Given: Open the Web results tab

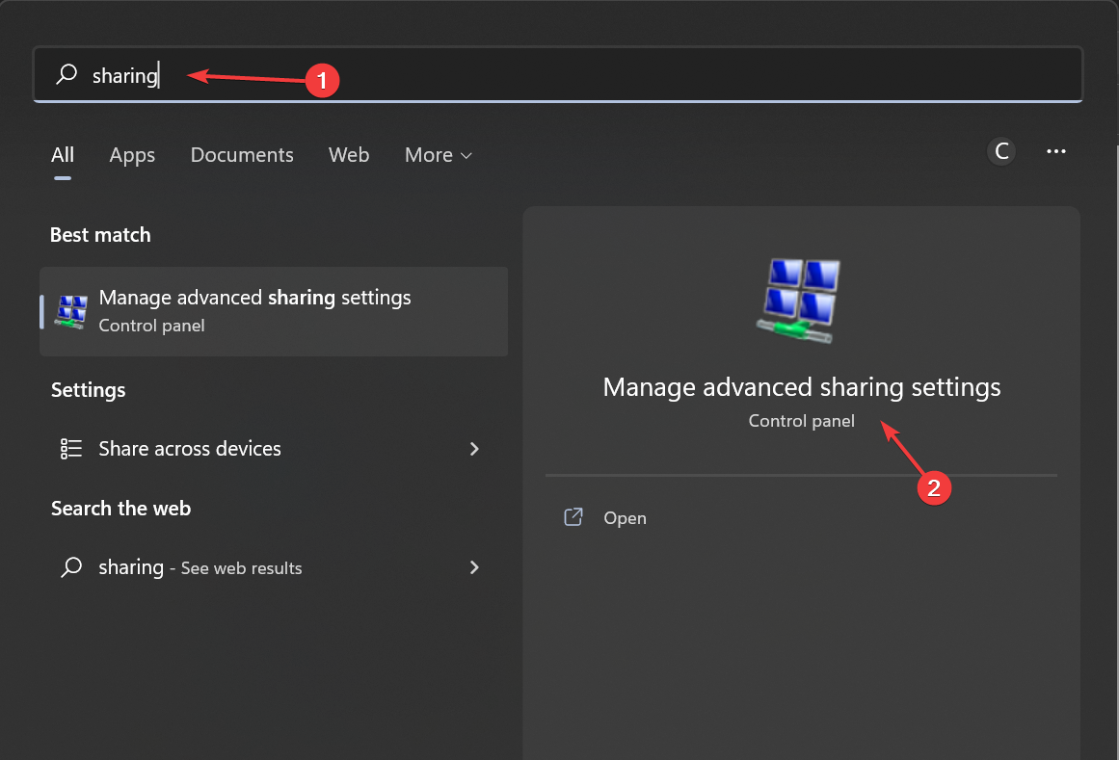Looking at the screenshot, I should [x=349, y=155].
